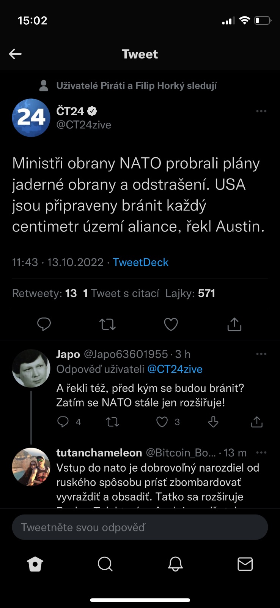Viewport: 280px width, 608px height.
Task: Like the ČT24 tweet
Action: pos(171,324)
